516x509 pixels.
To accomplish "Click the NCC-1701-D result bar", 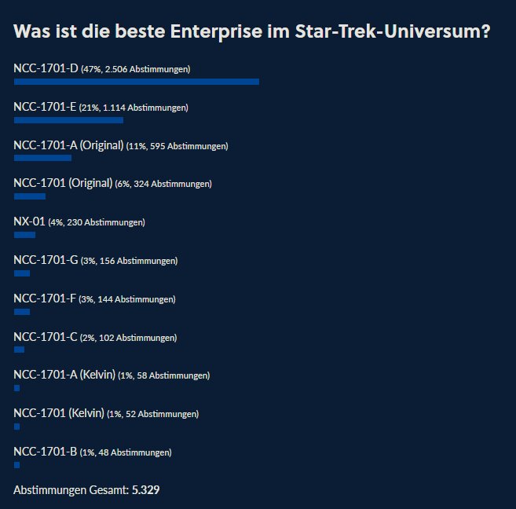I will tap(136, 82).
